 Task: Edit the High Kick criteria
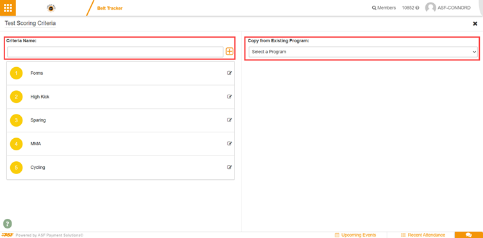point(229,97)
